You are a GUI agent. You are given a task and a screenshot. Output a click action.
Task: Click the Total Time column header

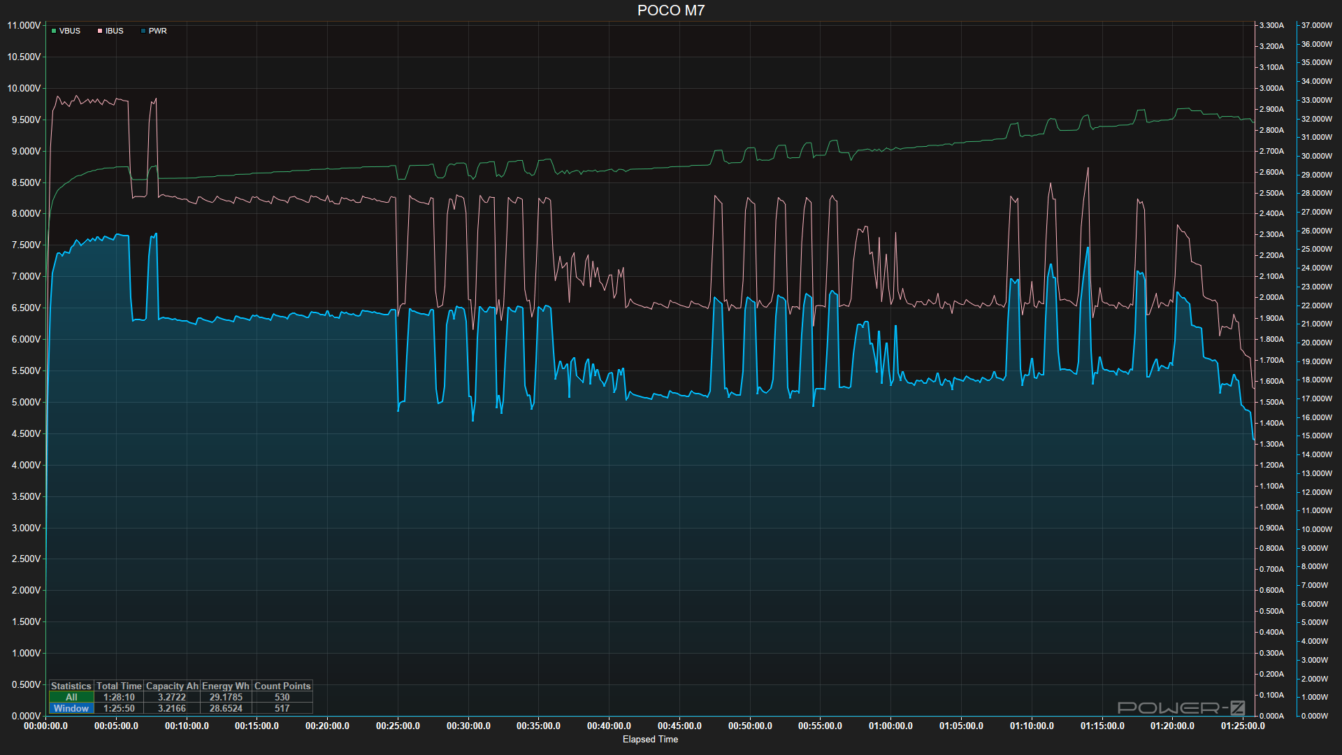[119, 686]
